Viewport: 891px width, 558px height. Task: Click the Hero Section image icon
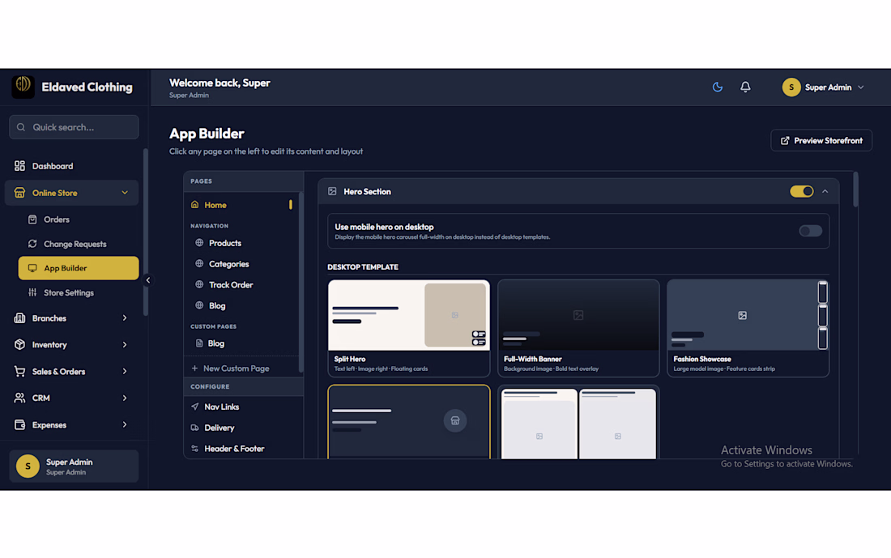click(x=332, y=191)
